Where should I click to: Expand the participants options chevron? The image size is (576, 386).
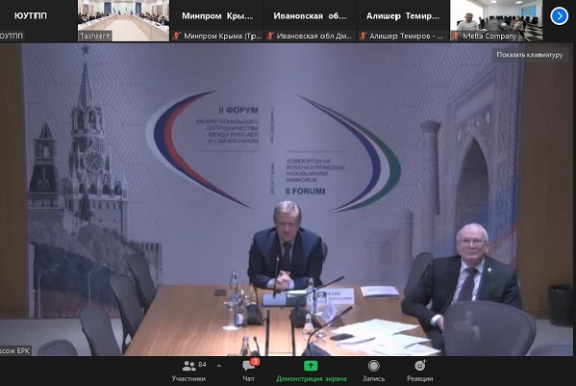(219, 366)
